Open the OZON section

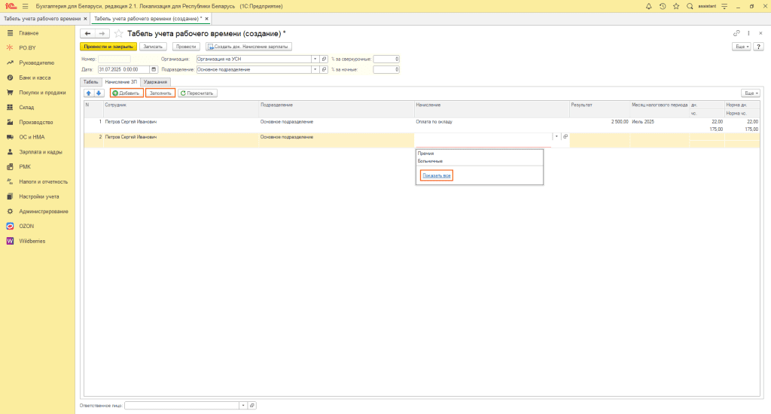[x=26, y=226]
